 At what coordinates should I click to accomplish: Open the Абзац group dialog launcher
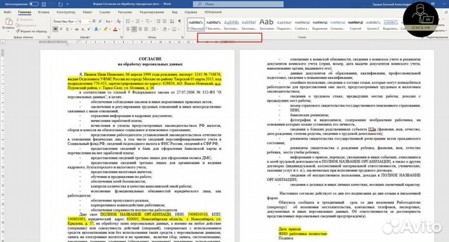click(x=182, y=37)
